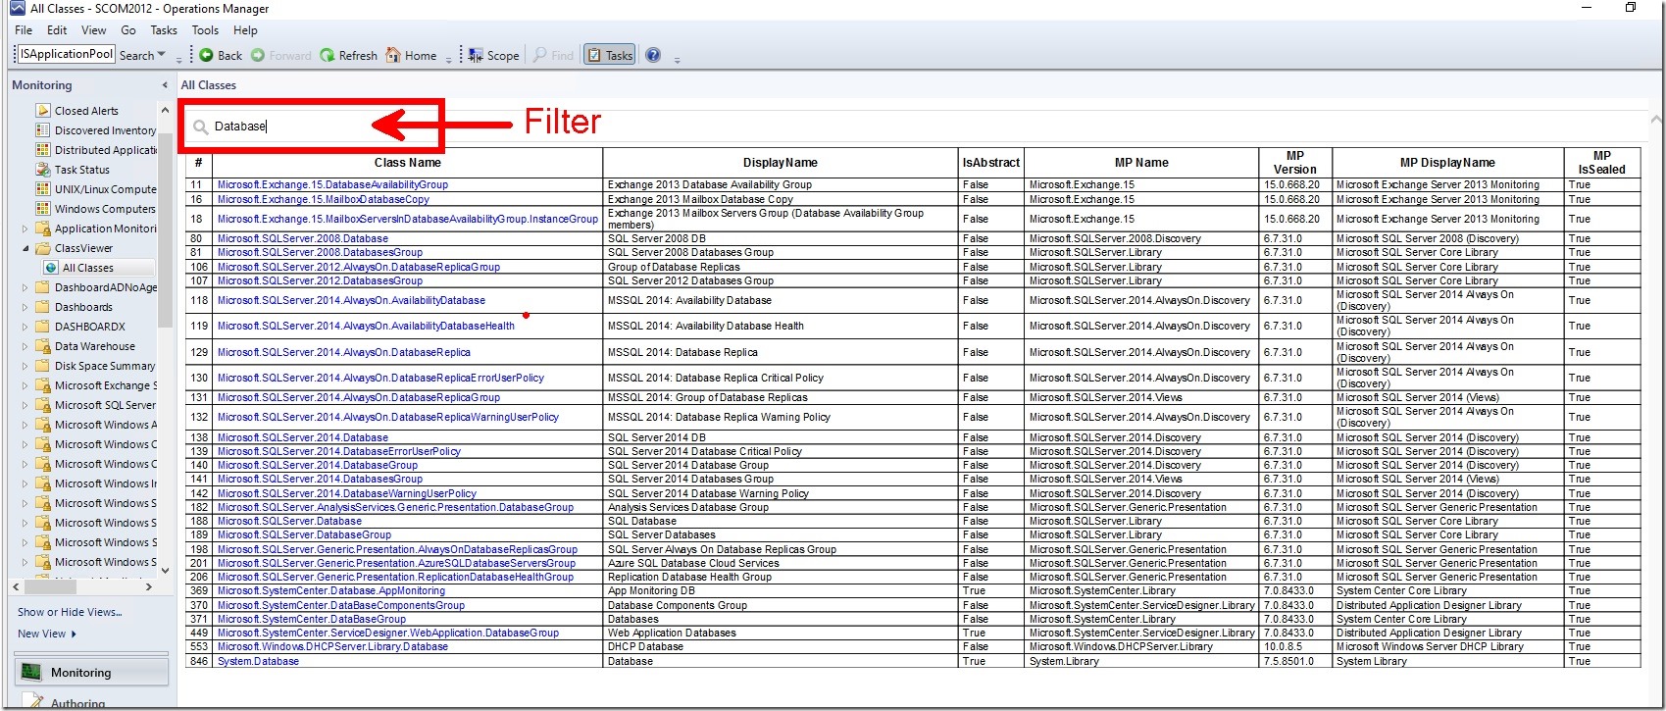Expand the New View submenu arrow
Screen dimensions: 1666x711
coord(74,634)
